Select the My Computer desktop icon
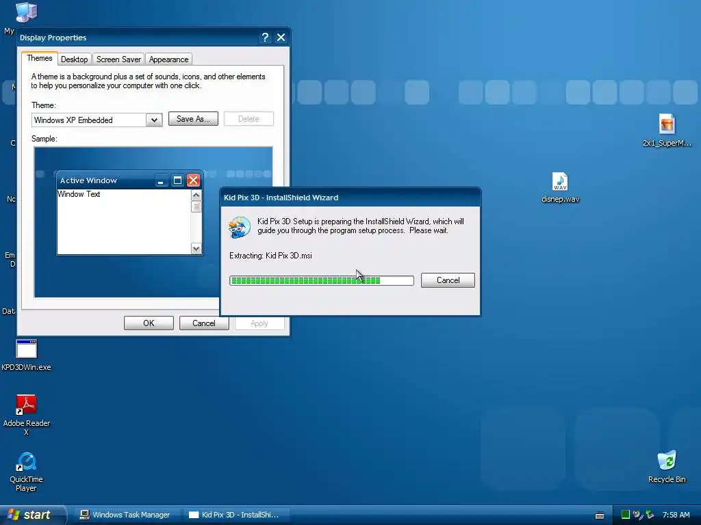Image resolution: width=701 pixels, height=525 pixels. tap(26, 12)
